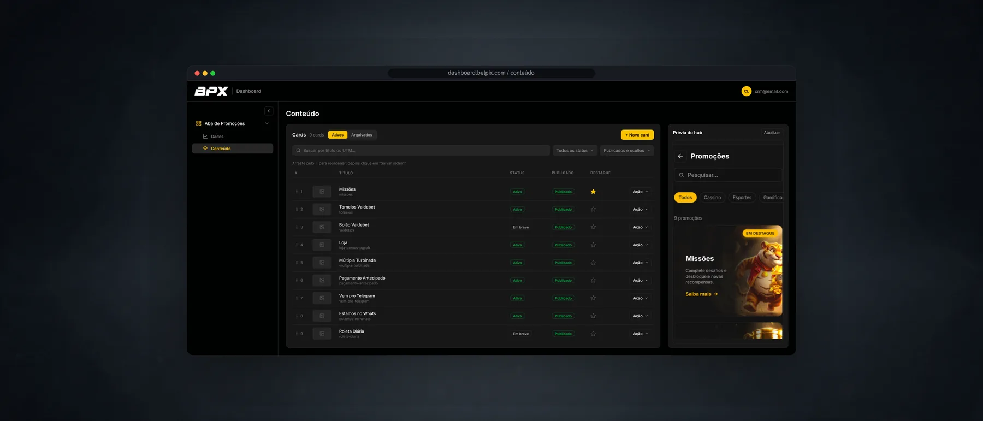
Task: Open the Ação menu for Missões
Action: tap(641, 192)
